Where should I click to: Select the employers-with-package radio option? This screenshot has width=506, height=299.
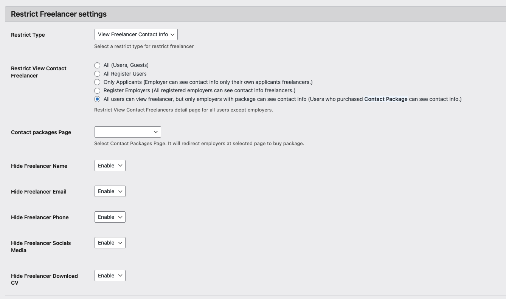click(97, 99)
